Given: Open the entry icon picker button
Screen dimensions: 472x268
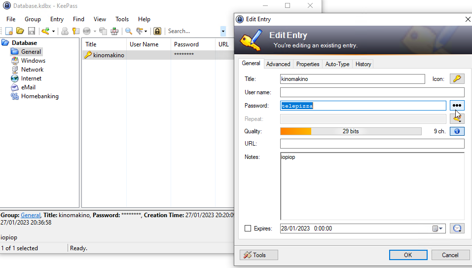Looking at the screenshot, I should click(x=457, y=79).
